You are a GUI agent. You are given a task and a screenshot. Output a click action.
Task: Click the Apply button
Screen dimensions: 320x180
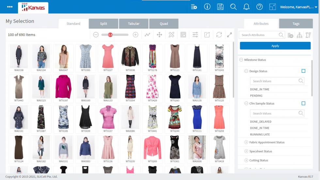pyautogui.click(x=275, y=46)
